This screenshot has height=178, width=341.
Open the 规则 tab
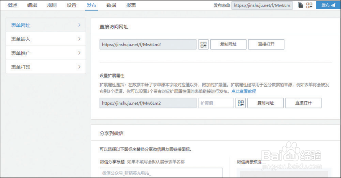pos(52,5)
